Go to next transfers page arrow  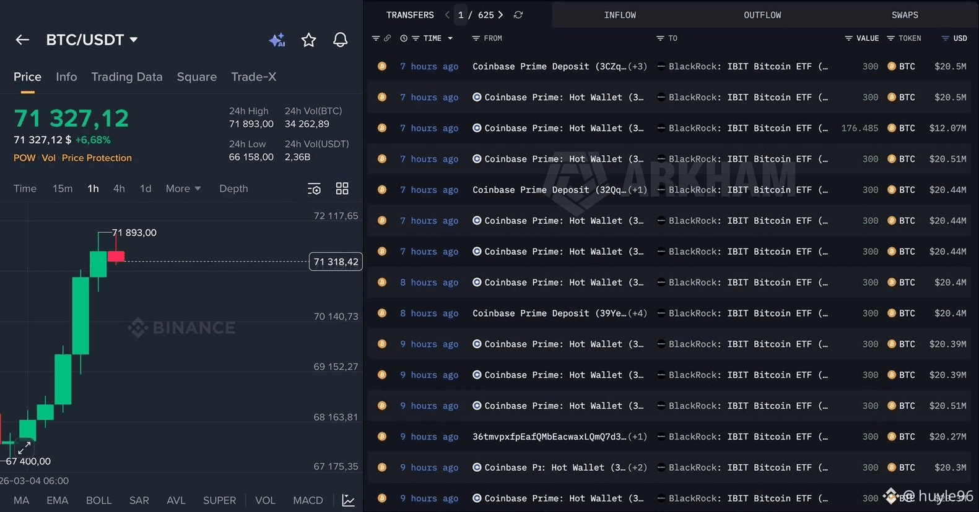click(500, 15)
